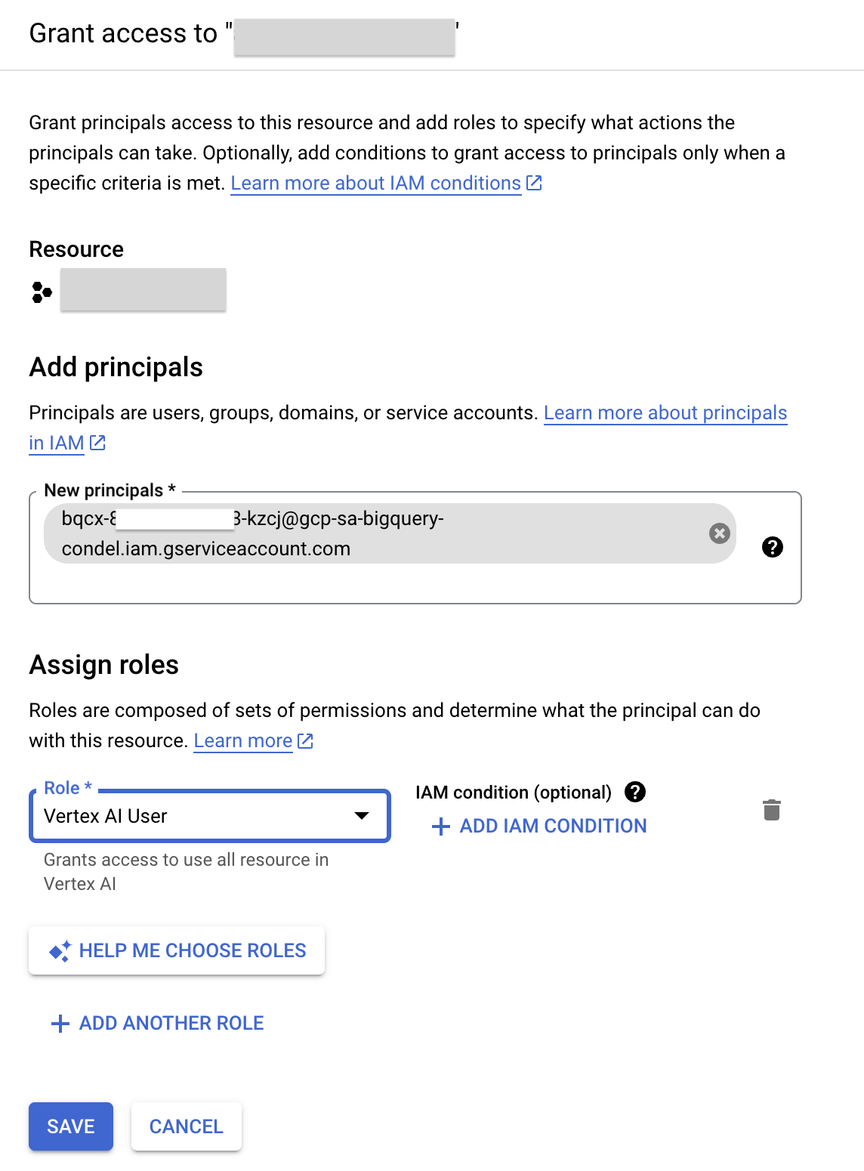Delete the Vertex AI User role row
This screenshot has height=1171, width=864.
point(771,810)
